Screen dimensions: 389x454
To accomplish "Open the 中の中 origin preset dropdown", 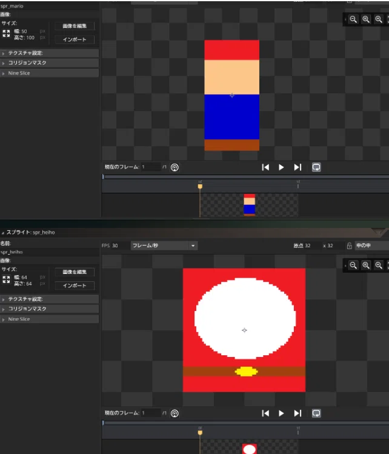I will [x=371, y=245].
